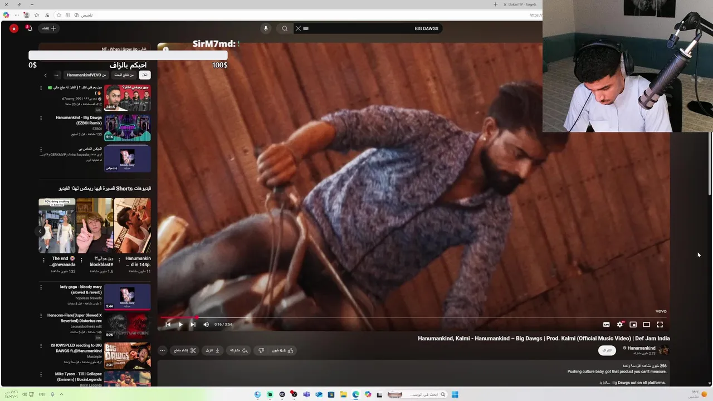Click the YouTube search magnifier button
The width and height of the screenshot is (713, 401).
coord(285,28)
